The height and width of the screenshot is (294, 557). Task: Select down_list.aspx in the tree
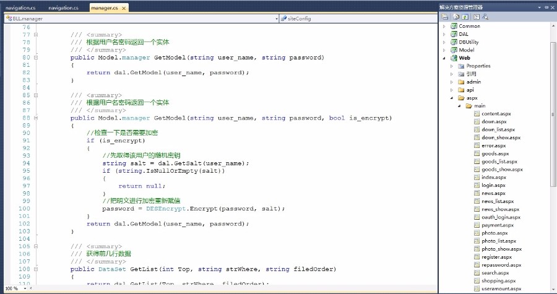498,129
